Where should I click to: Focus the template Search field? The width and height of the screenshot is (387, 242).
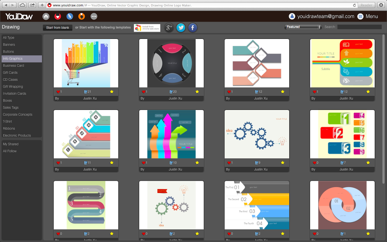pos(359,27)
